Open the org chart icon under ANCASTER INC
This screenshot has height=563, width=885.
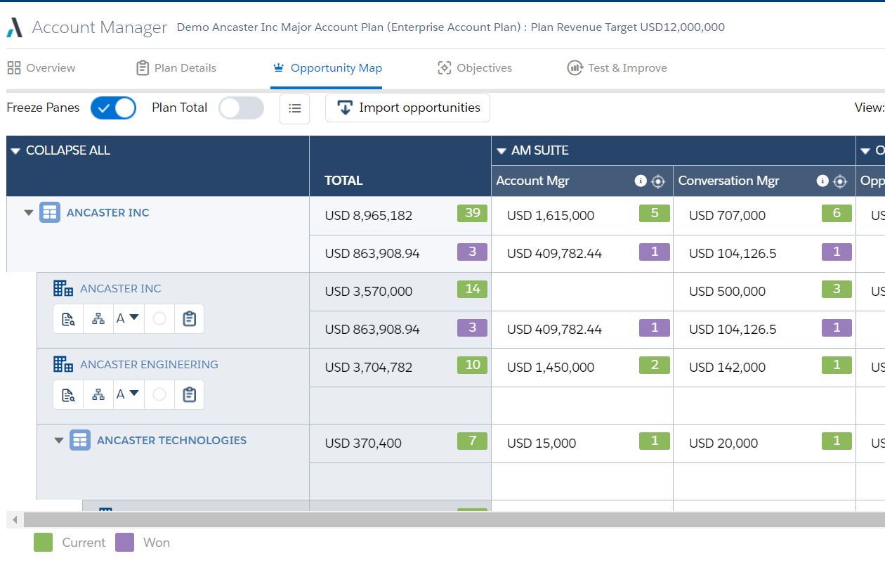(x=98, y=318)
